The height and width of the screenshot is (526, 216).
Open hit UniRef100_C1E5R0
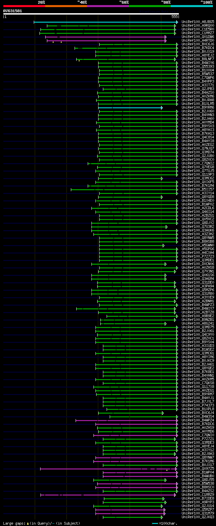198,29
